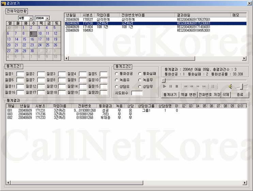Click the Pause playback icon
The image size is (253, 191).
click(171, 86)
